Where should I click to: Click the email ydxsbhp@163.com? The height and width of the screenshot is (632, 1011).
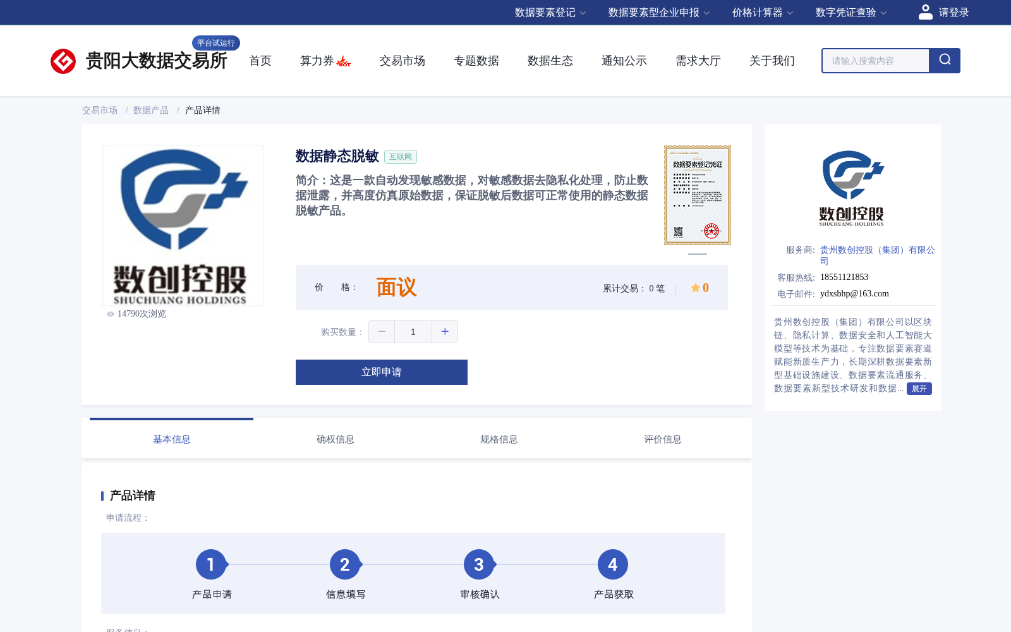pos(854,293)
